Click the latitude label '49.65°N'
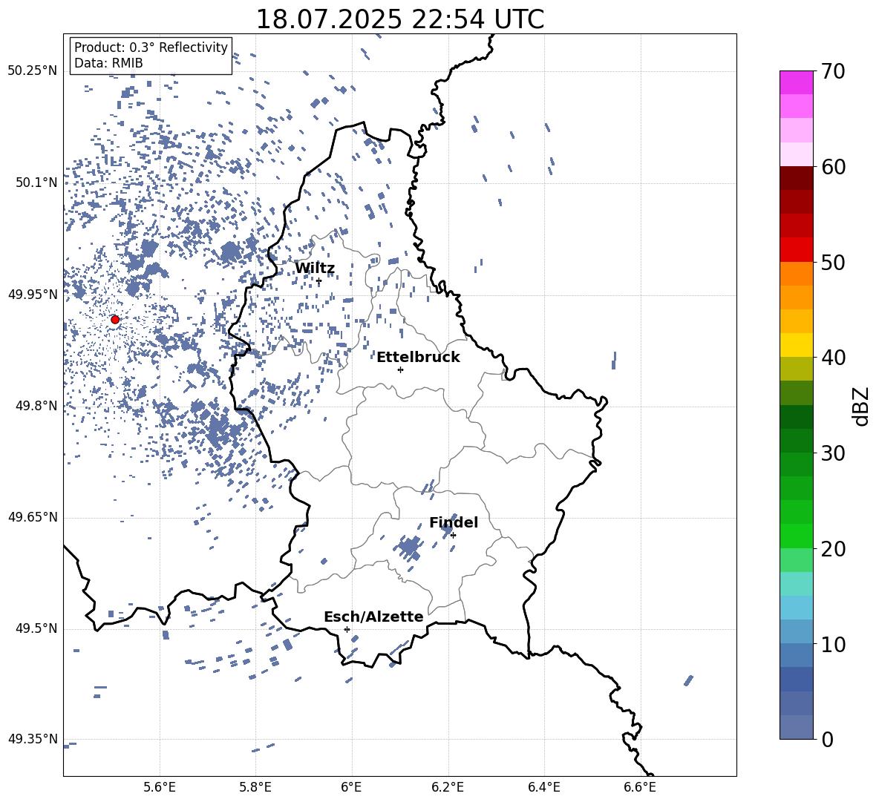The image size is (879, 802). [x=33, y=517]
